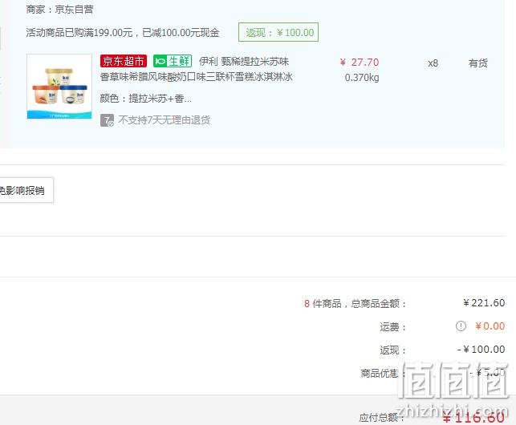This screenshot has width=516, height=425.
Task: Click the 生鲜 green fresh-food badge
Action: pos(173,61)
